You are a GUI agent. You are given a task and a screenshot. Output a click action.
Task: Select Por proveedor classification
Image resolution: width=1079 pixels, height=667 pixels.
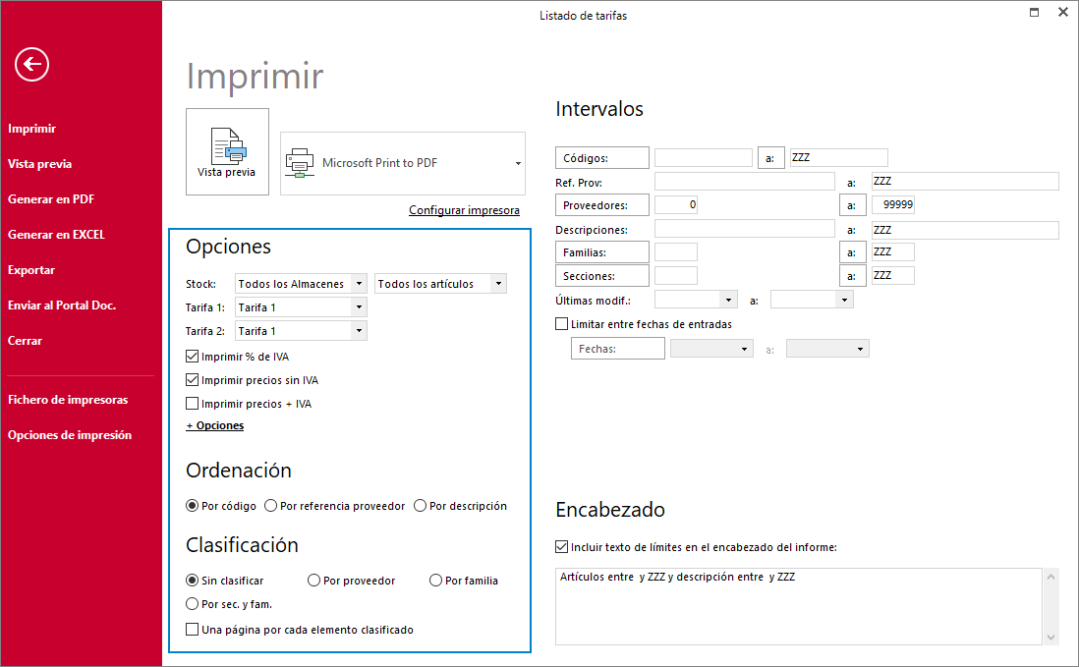[x=313, y=581]
